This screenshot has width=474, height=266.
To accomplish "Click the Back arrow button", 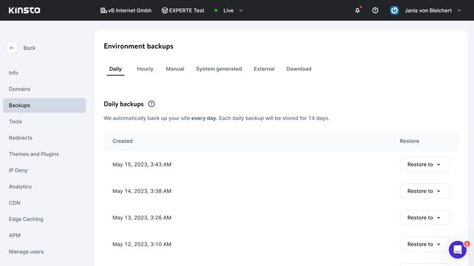I will coord(12,48).
